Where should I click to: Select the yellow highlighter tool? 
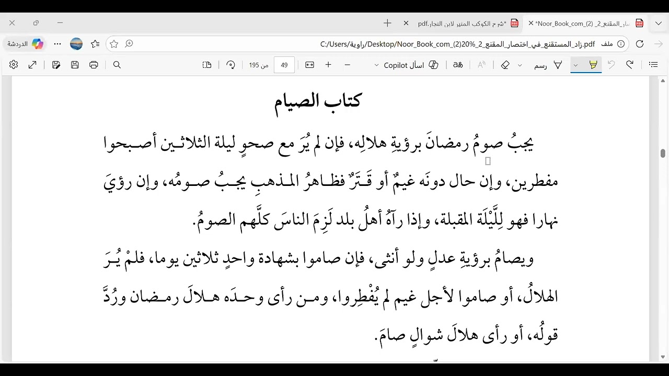(593, 65)
